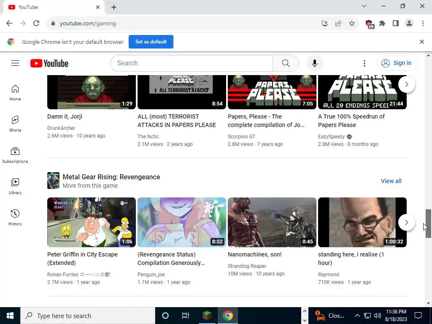Open Stranding Reaper channel link

247,266
